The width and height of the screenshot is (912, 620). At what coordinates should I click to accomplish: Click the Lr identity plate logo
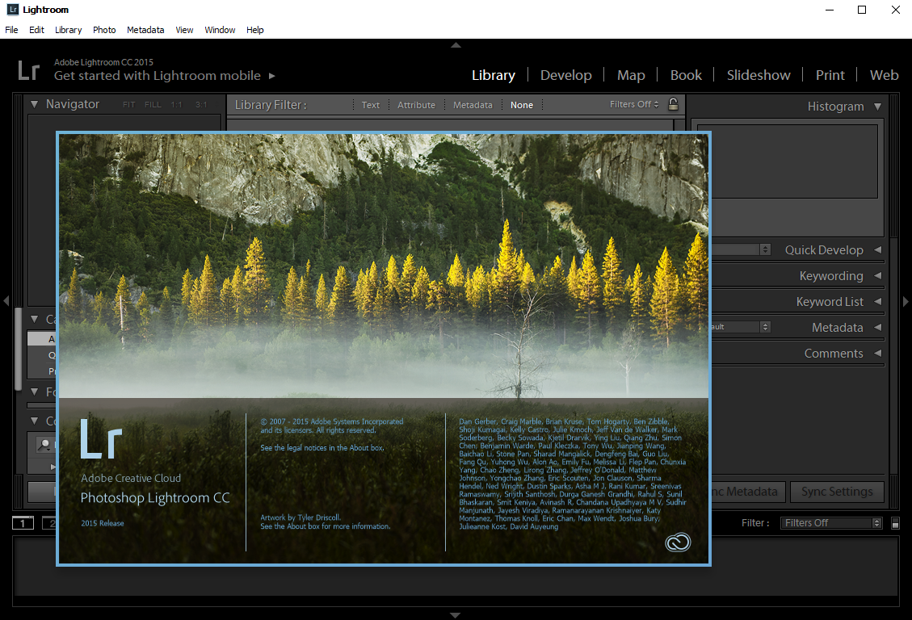[28, 70]
